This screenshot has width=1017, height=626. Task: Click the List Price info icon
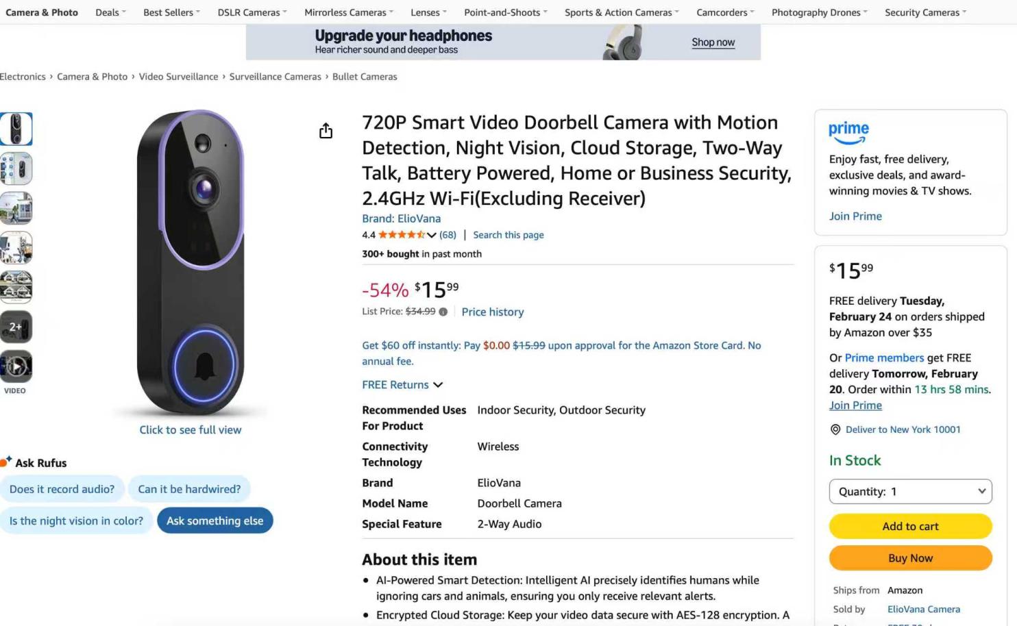pyautogui.click(x=443, y=312)
